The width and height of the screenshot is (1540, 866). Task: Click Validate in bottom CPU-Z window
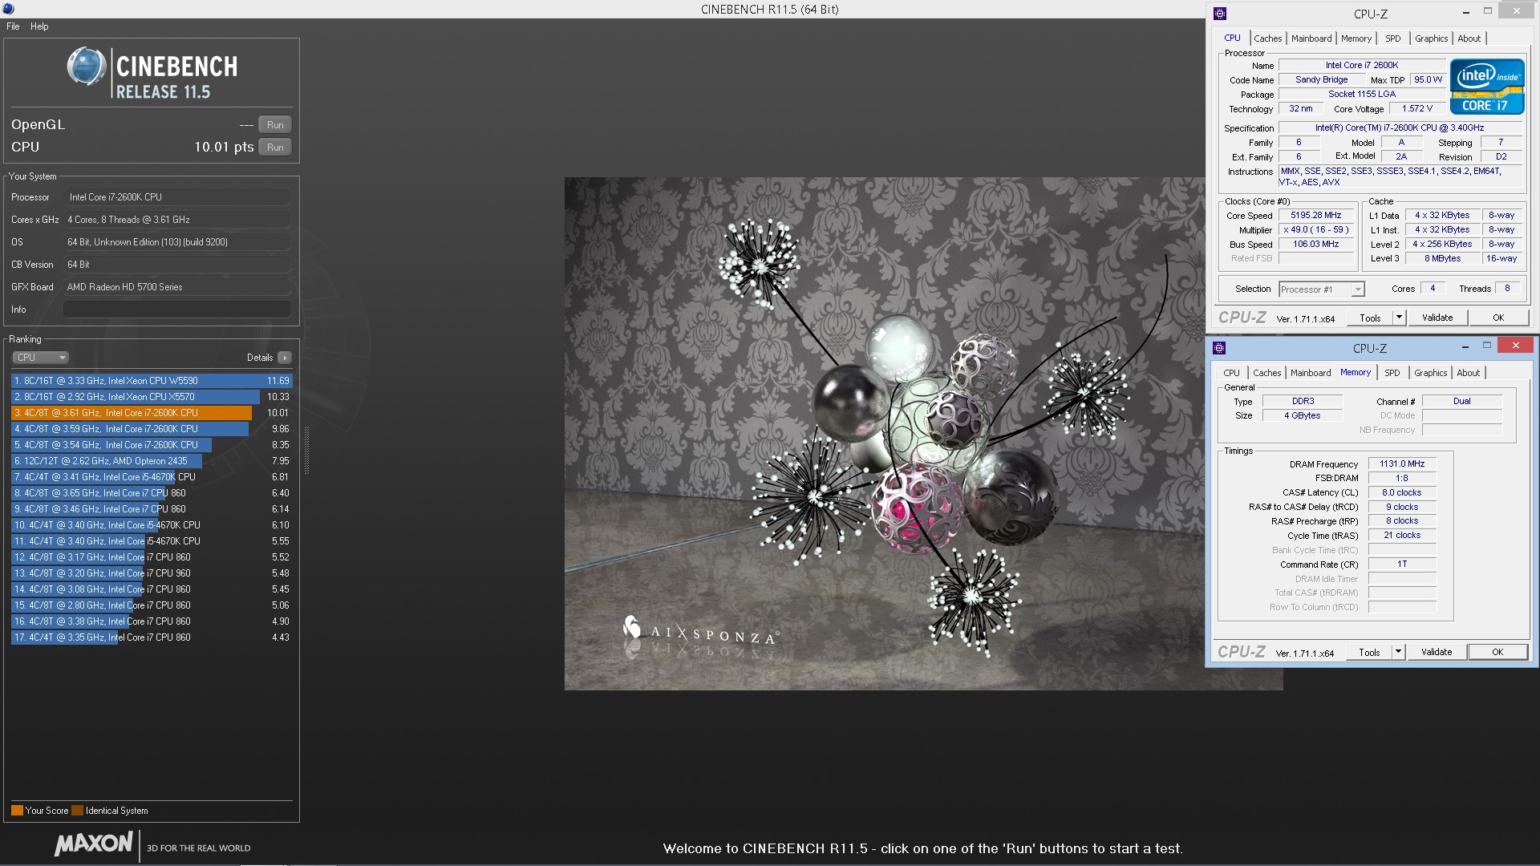coord(1437,652)
